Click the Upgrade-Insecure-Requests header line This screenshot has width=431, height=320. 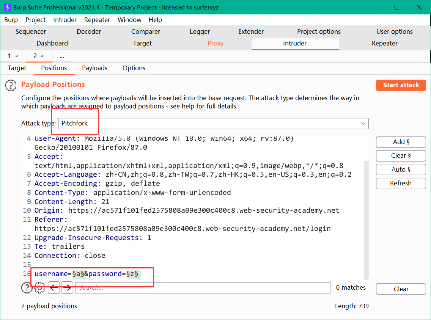93,238
